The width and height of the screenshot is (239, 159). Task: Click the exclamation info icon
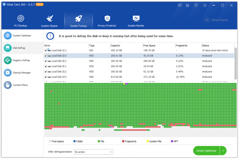[50, 36]
